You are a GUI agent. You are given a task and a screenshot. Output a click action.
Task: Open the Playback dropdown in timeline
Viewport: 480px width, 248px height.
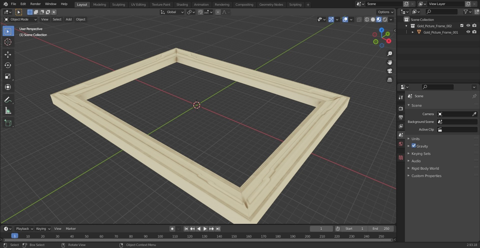24,229
